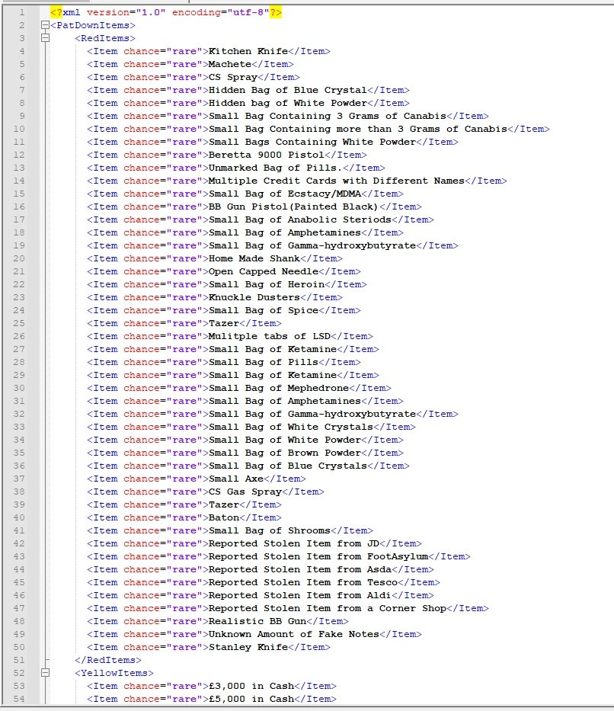
Task: Click the closing RedItems tag
Action: (105, 660)
